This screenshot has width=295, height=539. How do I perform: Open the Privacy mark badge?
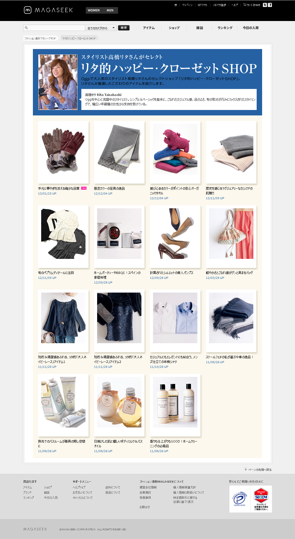pos(240,499)
